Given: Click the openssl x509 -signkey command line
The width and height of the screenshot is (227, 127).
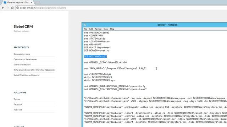Looking at the screenshot, I should [155, 101].
